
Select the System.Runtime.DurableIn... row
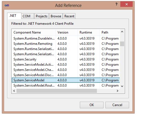click(x=66, y=38)
